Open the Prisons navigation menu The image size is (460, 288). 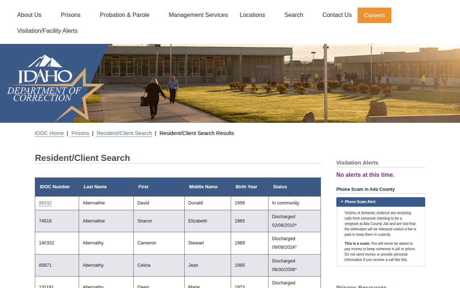(x=70, y=15)
